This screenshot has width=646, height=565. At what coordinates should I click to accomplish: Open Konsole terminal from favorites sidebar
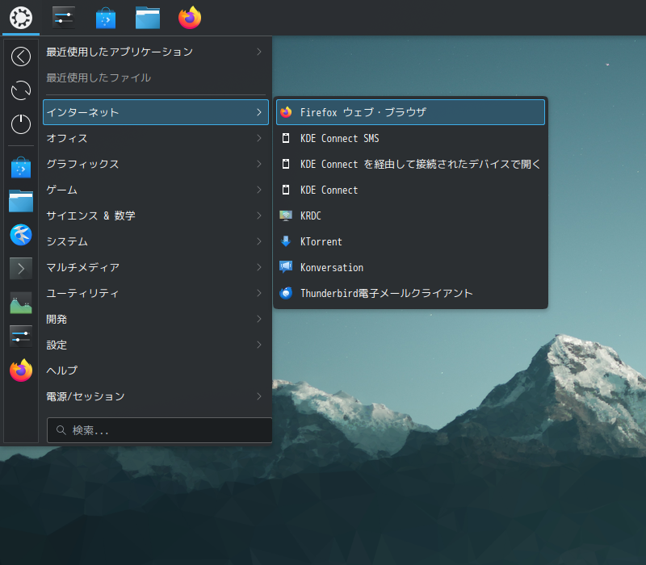click(x=21, y=269)
